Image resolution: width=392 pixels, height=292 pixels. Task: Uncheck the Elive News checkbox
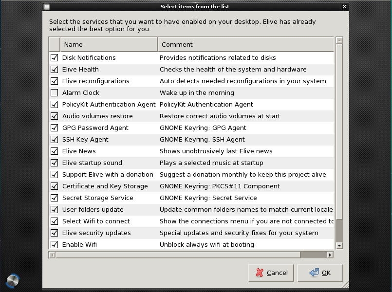coord(54,151)
